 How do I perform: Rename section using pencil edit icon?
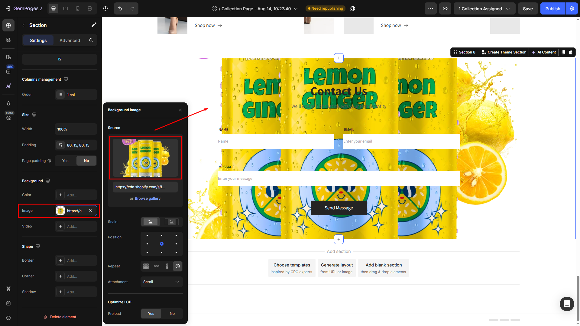tap(94, 25)
